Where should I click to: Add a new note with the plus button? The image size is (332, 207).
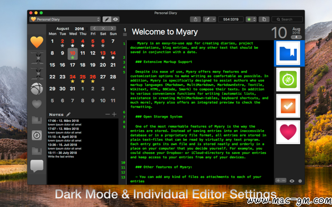pyautogui.click(x=114, y=114)
